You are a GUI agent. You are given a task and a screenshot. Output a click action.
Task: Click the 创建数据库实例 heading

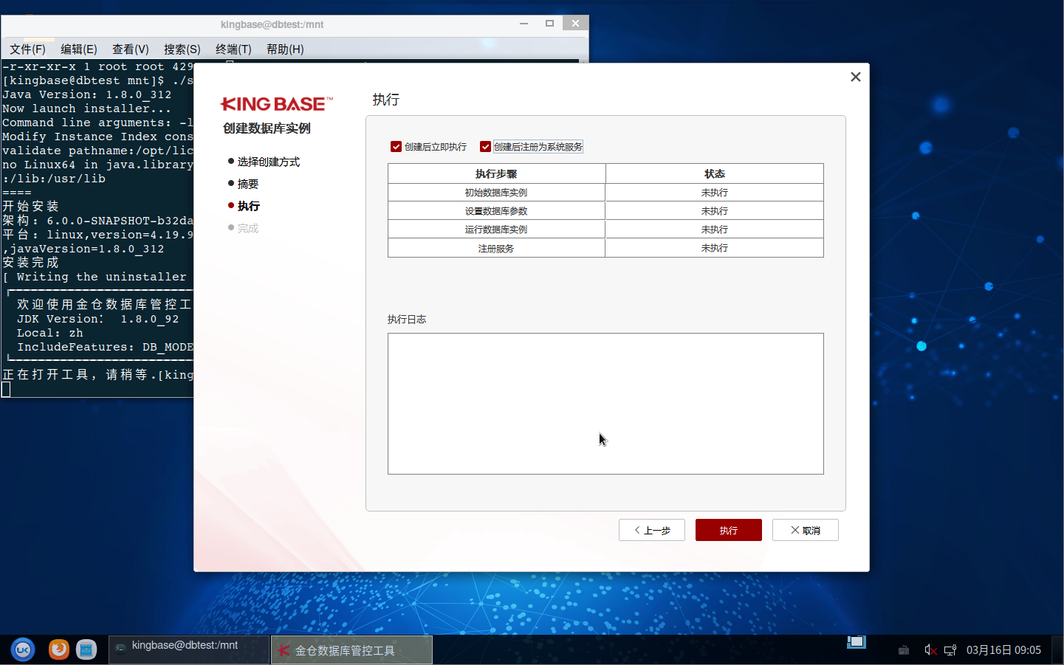coord(267,128)
